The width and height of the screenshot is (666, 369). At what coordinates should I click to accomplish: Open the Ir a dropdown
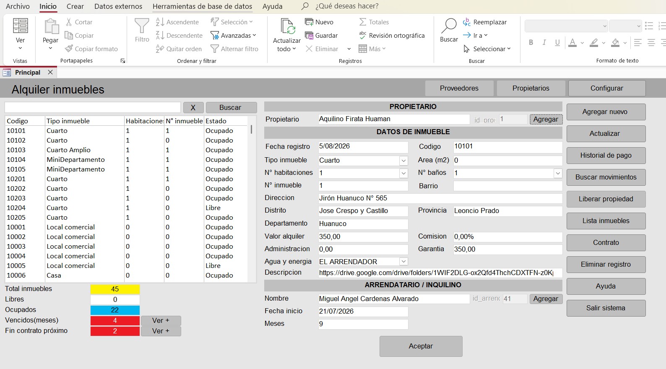pos(475,36)
